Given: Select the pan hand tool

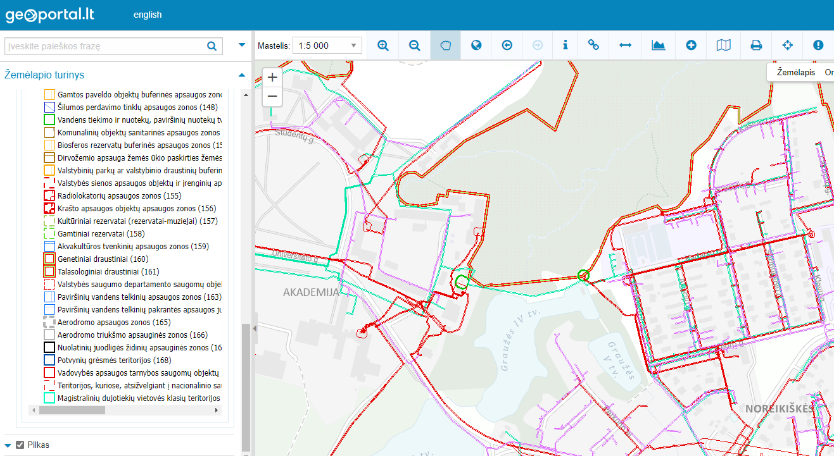Looking at the screenshot, I should click(446, 46).
